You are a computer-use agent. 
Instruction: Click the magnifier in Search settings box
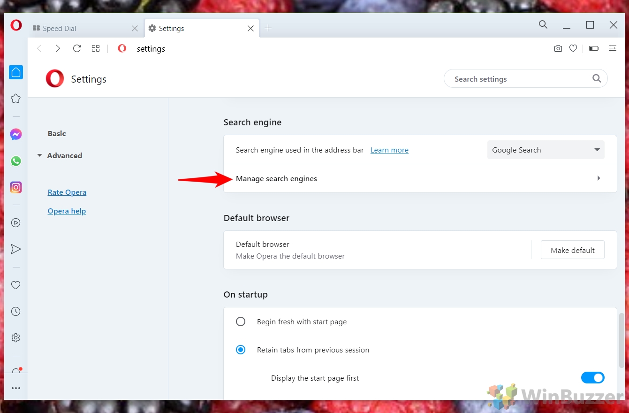tap(597, 78)
